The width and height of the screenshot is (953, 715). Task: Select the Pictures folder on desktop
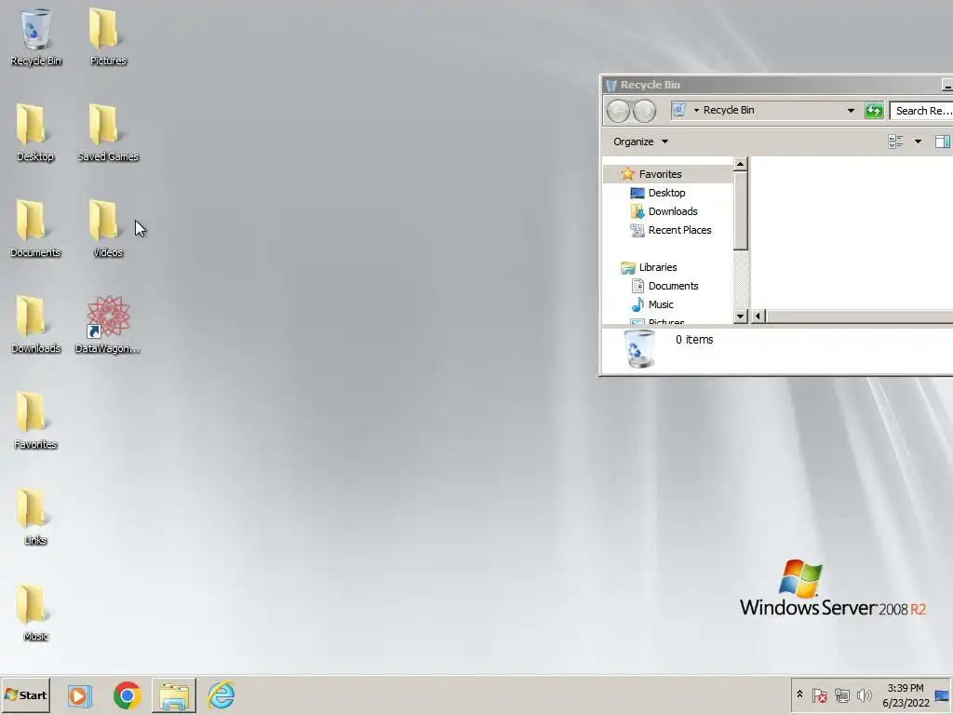point(108,36)
